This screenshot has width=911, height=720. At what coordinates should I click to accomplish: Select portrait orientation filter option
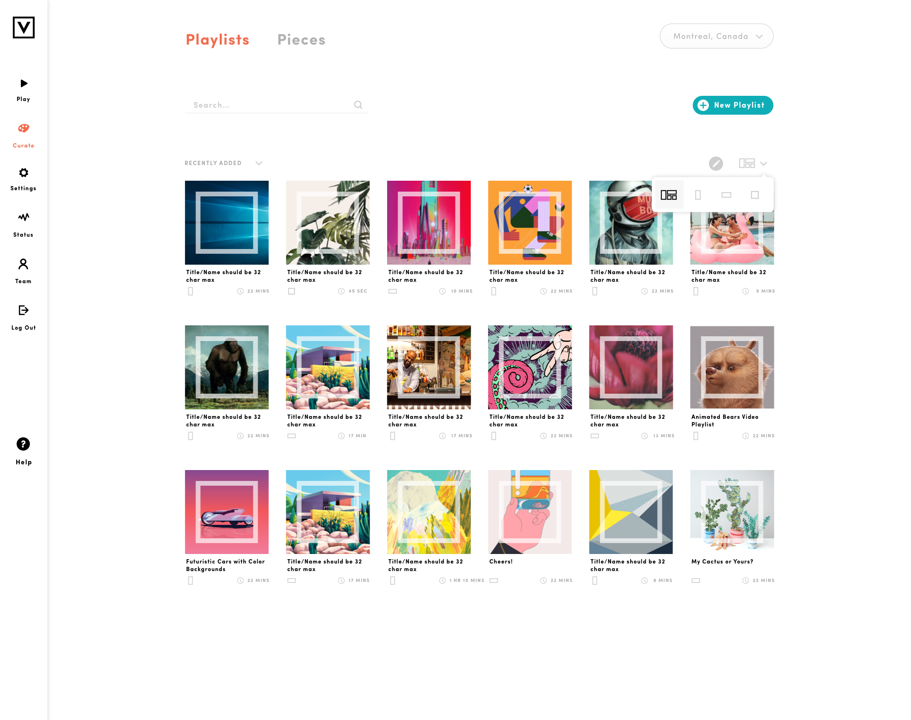(697, 195)
